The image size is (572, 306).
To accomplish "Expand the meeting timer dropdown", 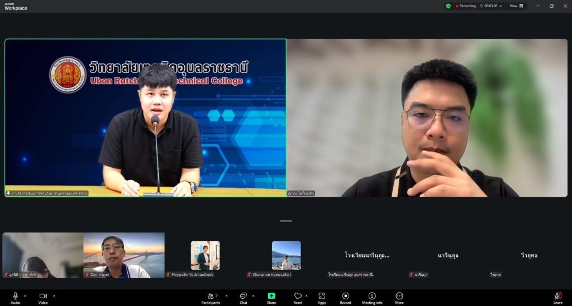I will click(500, 6).
